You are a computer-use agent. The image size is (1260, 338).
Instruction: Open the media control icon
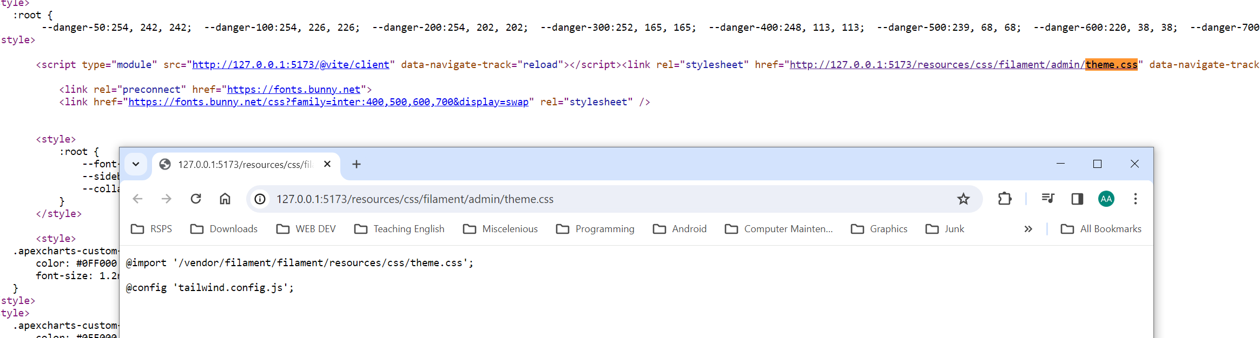point(1048,199)
